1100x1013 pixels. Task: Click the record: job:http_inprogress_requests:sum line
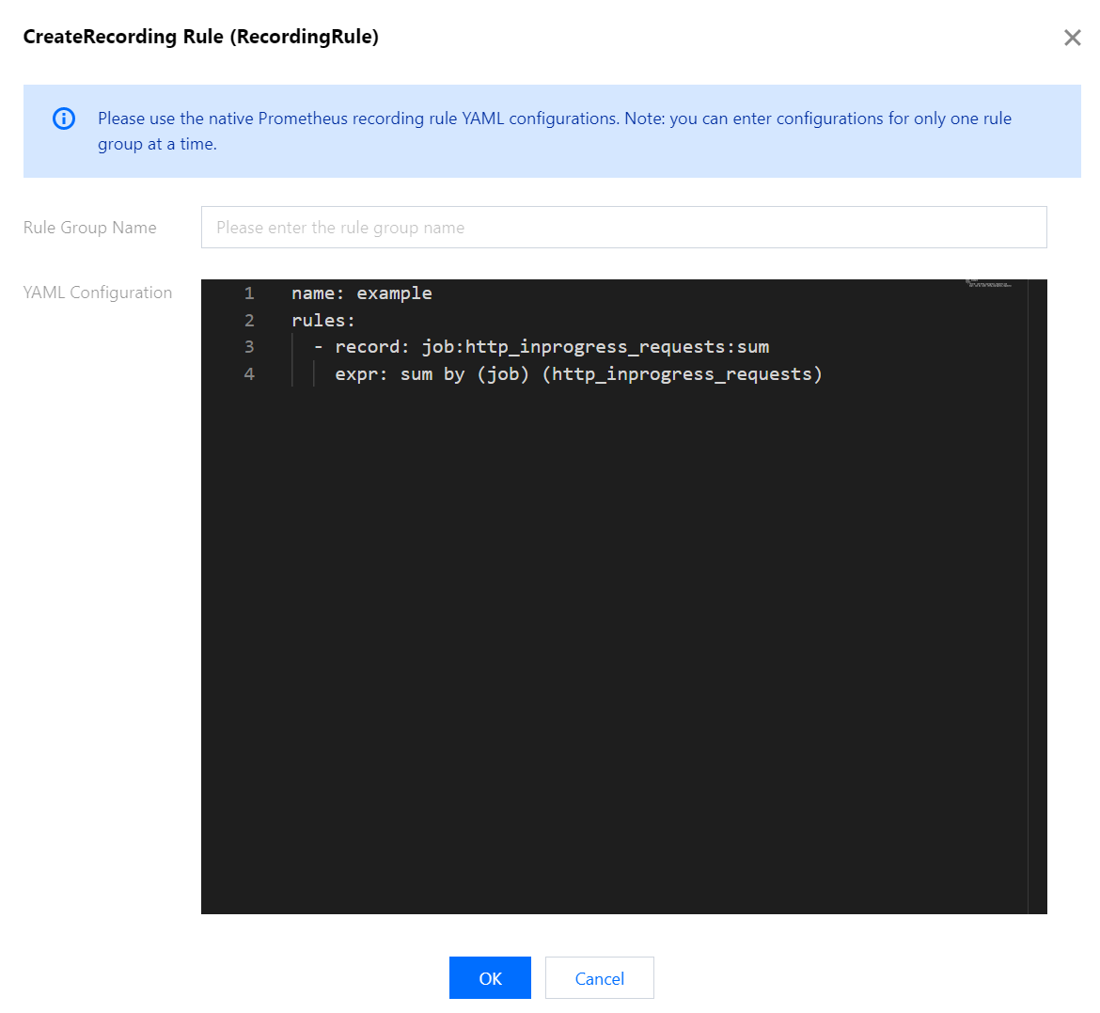542,347
